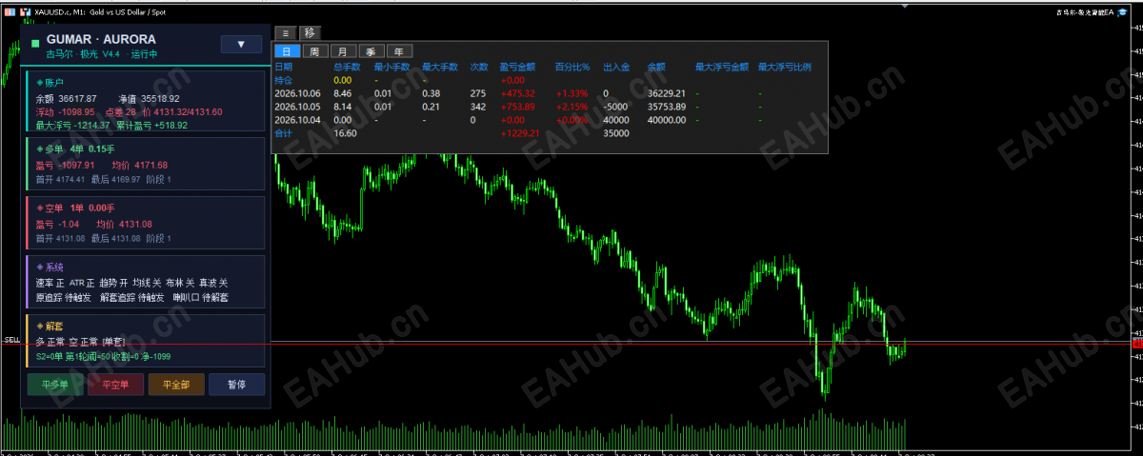Screen dimensions: 1143x456
Task: Click the 最小手数 column header
Action: 391,68
